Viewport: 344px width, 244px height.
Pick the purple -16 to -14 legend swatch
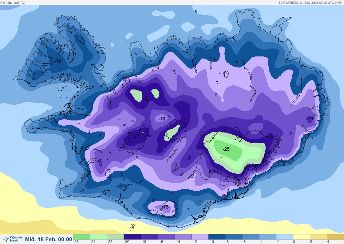tap(166, 237)
